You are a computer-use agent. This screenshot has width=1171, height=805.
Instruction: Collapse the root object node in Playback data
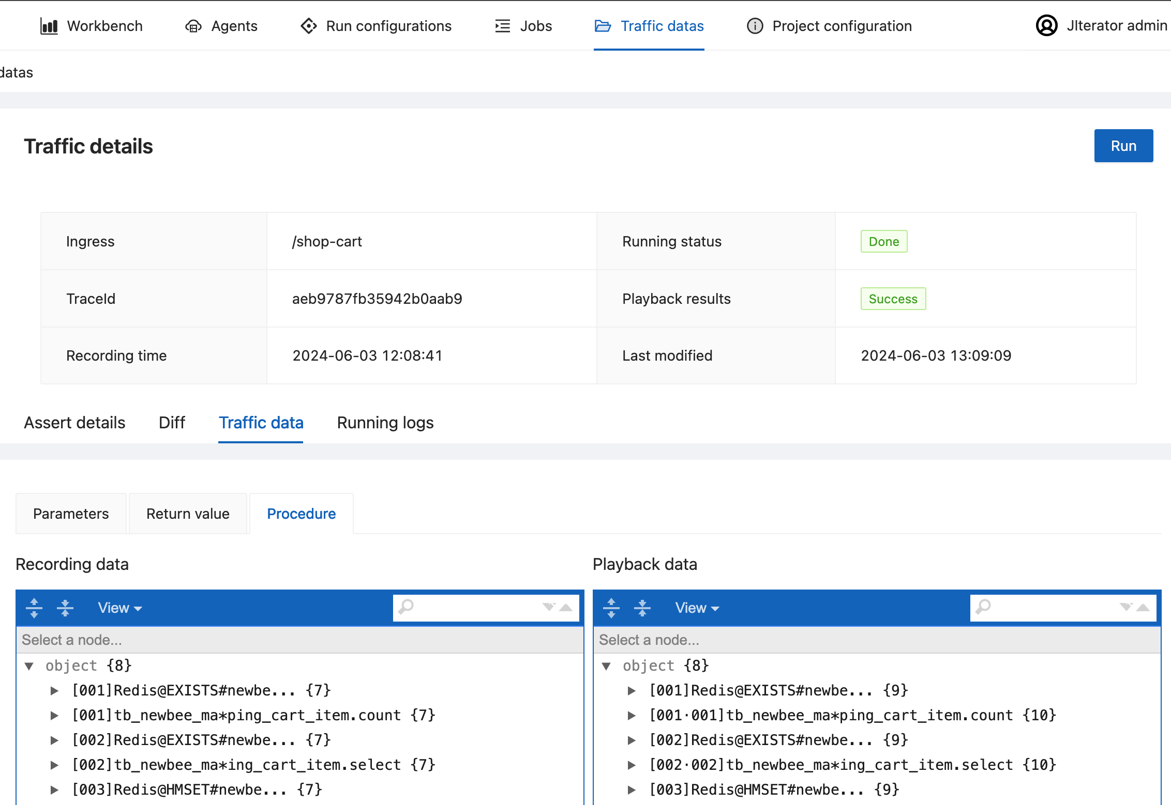pos(607,666)
